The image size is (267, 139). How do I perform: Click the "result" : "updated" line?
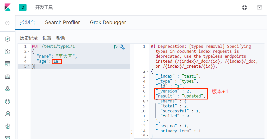(180, 96)
